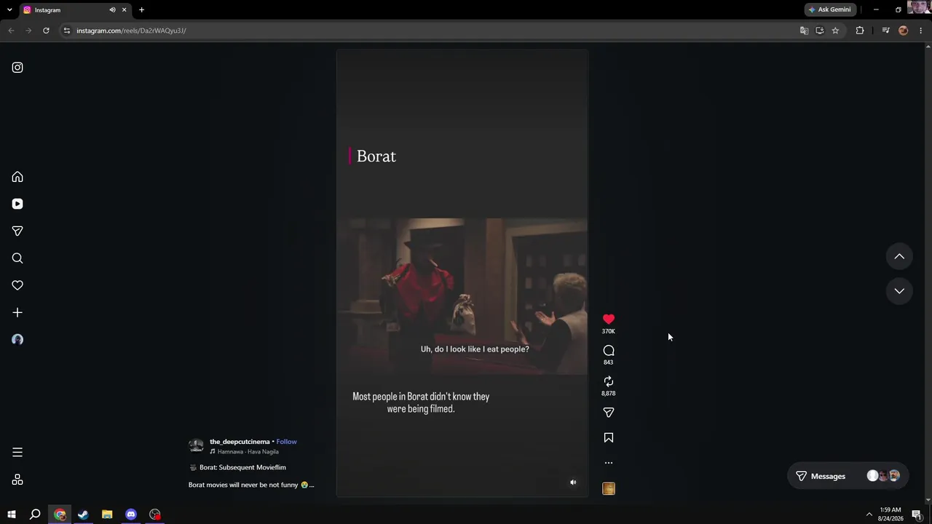Save the reel with the bookmark icon
The width and height of the screenshot is (932, 524).
click(x=609, y=437)
